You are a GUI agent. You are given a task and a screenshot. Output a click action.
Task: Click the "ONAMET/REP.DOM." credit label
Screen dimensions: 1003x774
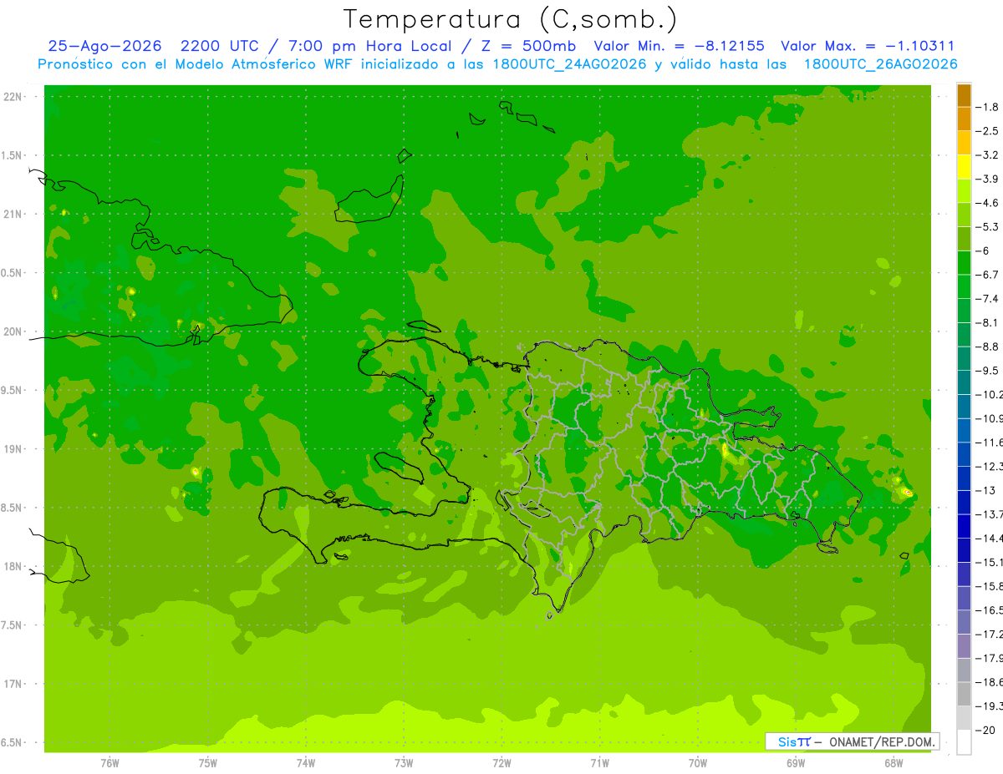883,741
